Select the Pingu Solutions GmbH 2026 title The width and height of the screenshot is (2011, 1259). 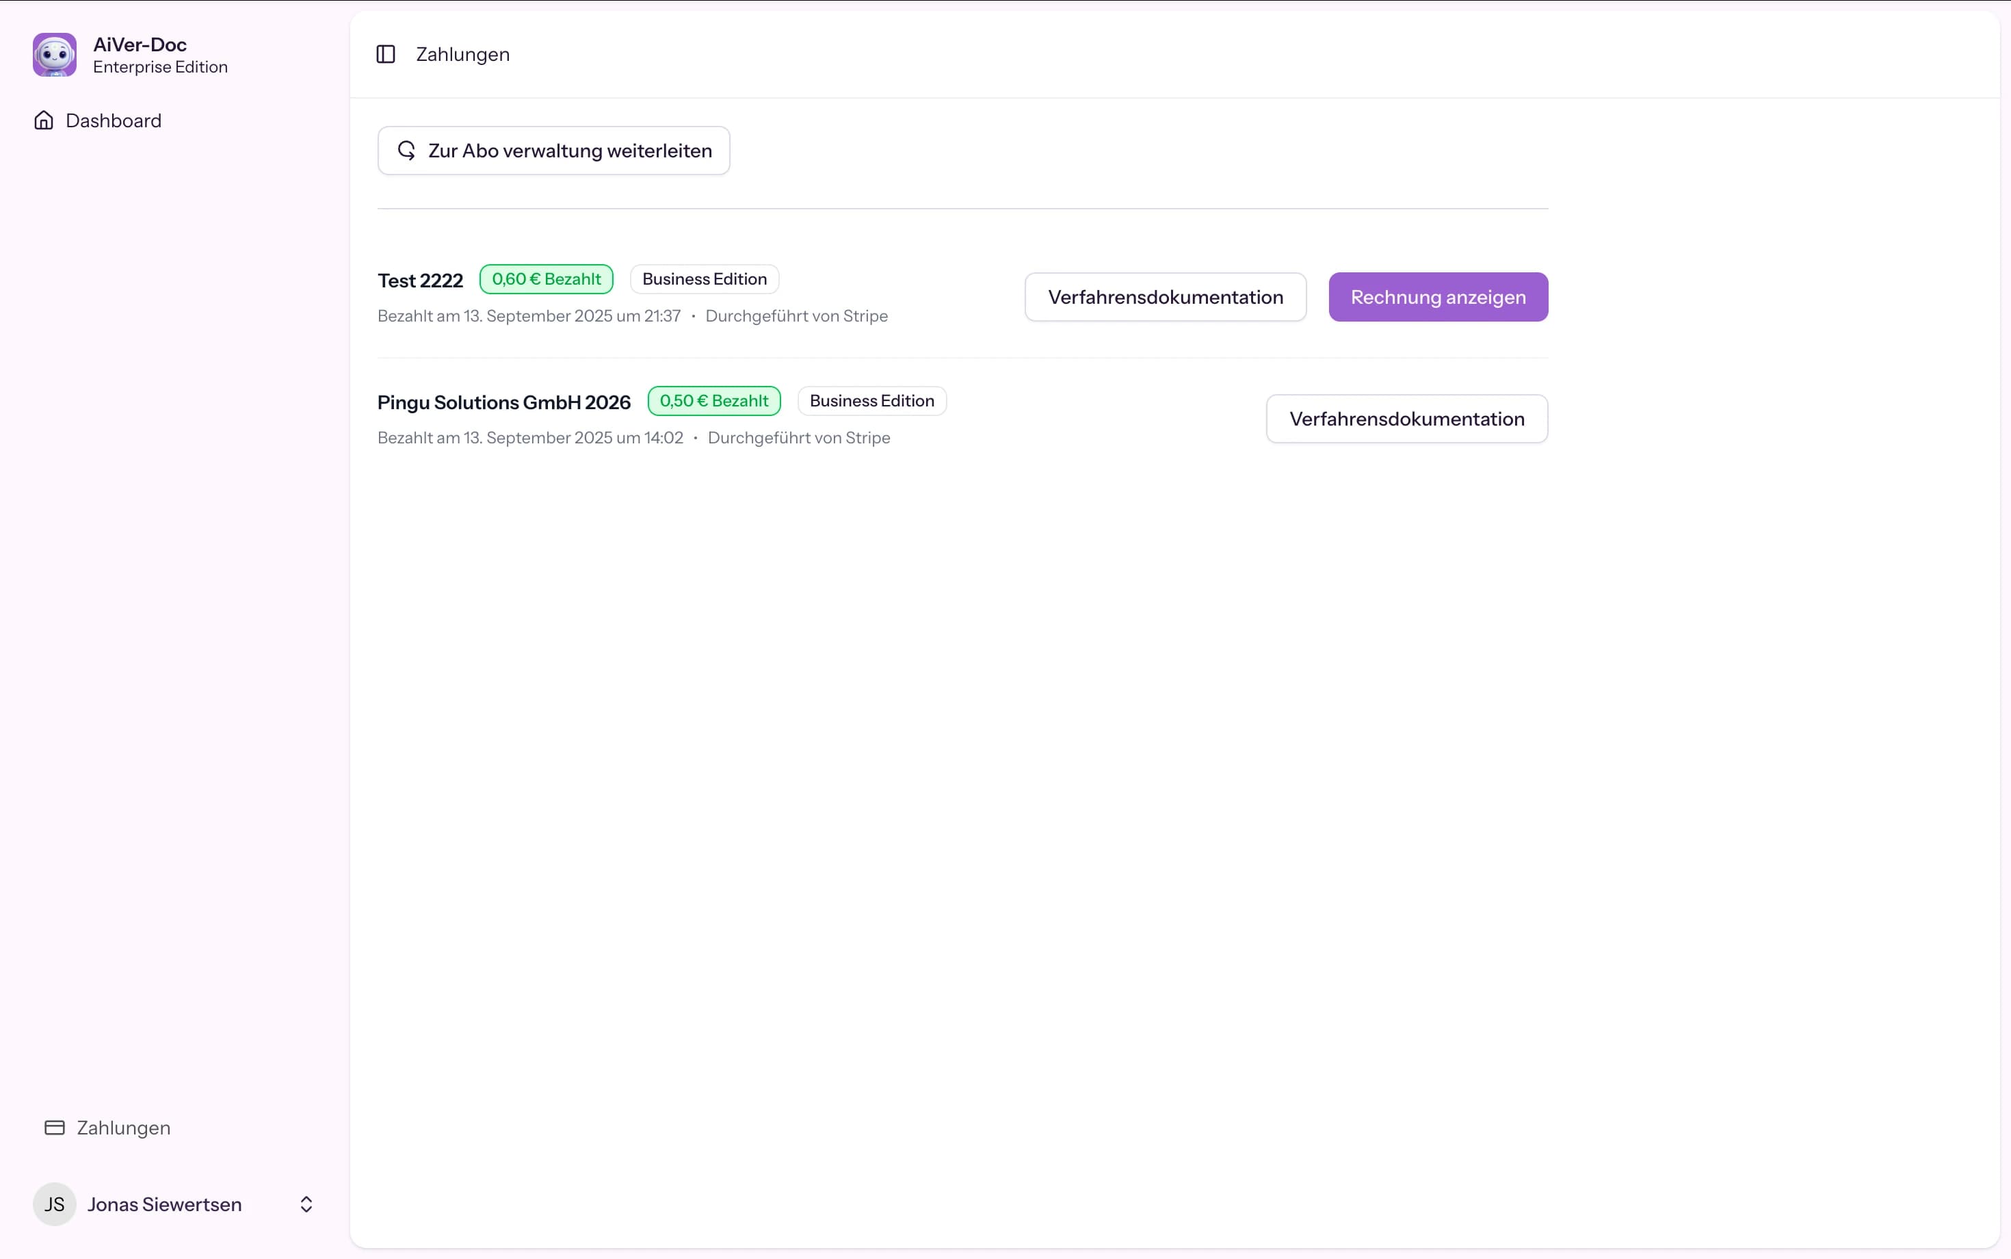click(x=503, y=402)
